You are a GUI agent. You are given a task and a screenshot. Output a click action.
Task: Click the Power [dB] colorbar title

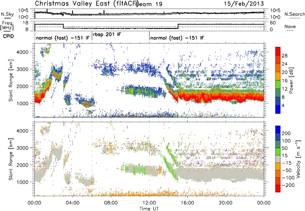291,80
